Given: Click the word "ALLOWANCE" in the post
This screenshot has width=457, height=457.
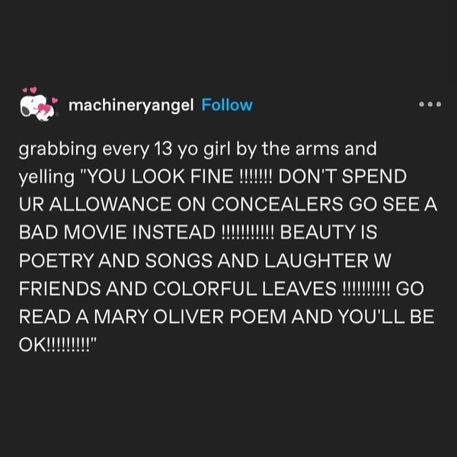Looking at the screenshot, I should pyautogui.click(x=110, y=204).
